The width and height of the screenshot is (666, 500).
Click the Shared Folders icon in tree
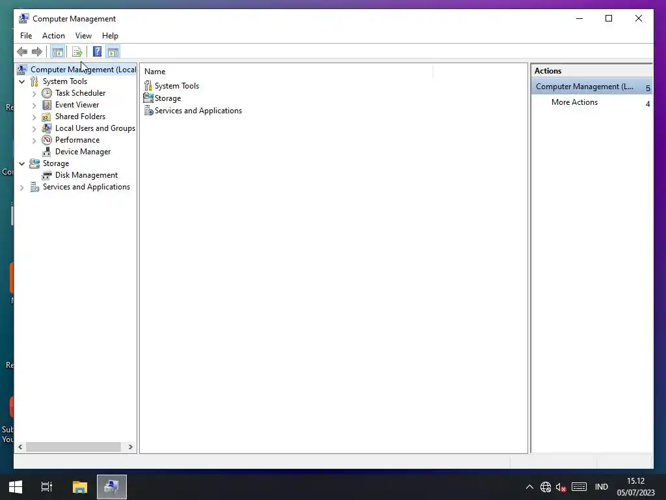[x=47, y=117]
